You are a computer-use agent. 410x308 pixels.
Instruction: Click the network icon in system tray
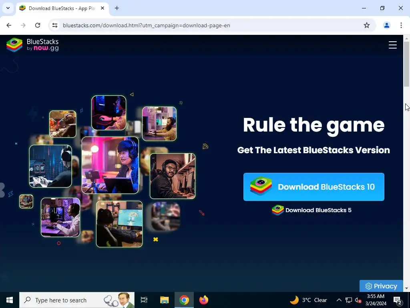click(349, 300)
